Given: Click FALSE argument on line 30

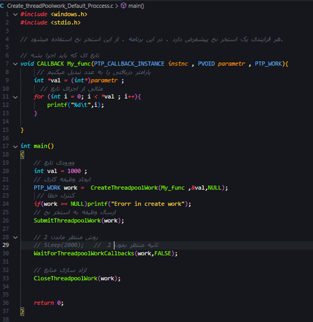Looking at the screenshot, I should pos(162,254).
